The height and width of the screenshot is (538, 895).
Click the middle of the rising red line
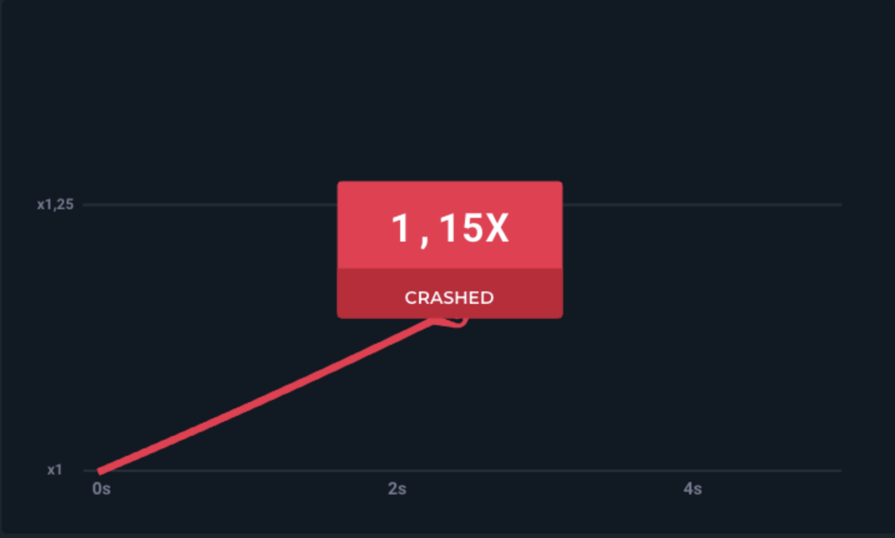point(268,397)
